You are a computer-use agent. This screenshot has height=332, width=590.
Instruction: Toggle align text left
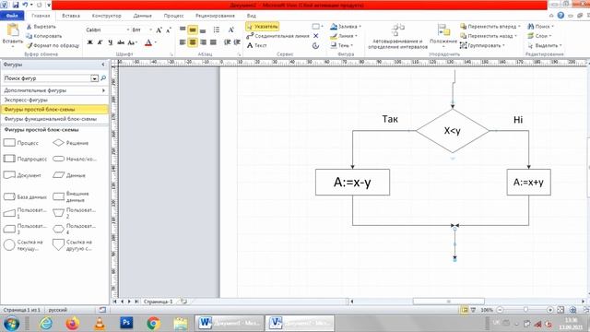(x=183, y=42)
